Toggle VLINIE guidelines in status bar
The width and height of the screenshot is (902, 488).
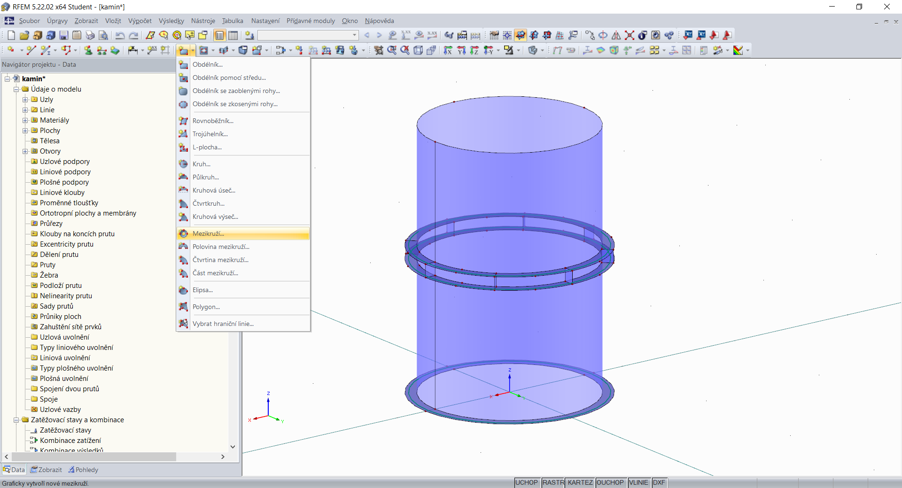[638, 483]
